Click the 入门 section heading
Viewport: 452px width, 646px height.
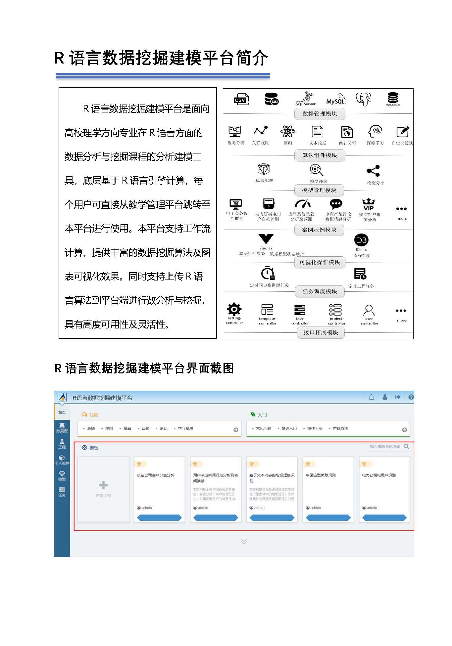[x=259, y=415]
